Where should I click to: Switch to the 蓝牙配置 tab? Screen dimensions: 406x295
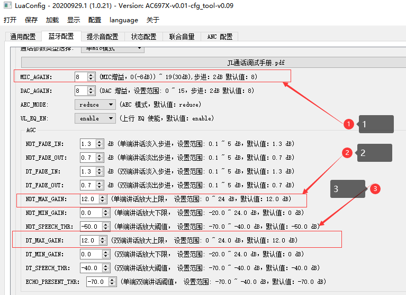[x=61, y=36]
